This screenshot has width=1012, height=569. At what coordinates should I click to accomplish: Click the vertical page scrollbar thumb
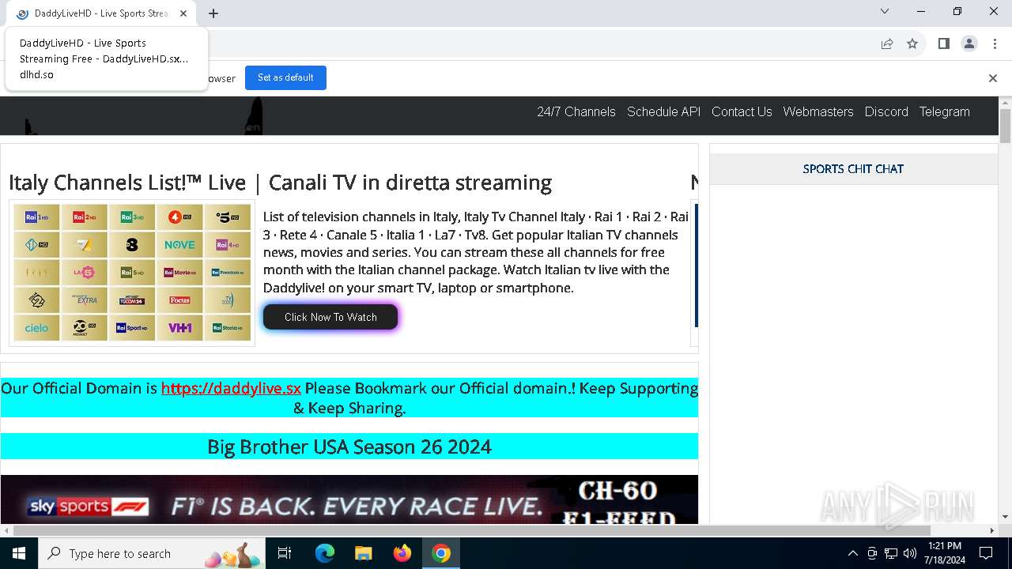click(x=1005, y=126)
